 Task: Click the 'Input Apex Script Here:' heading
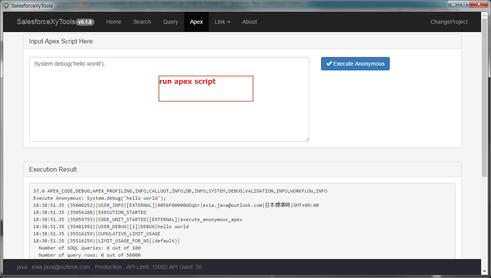pos(62,41)
